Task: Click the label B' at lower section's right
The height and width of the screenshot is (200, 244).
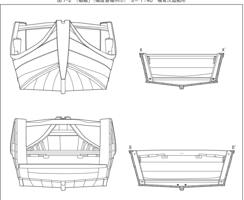Action: [x=234, y=147]
